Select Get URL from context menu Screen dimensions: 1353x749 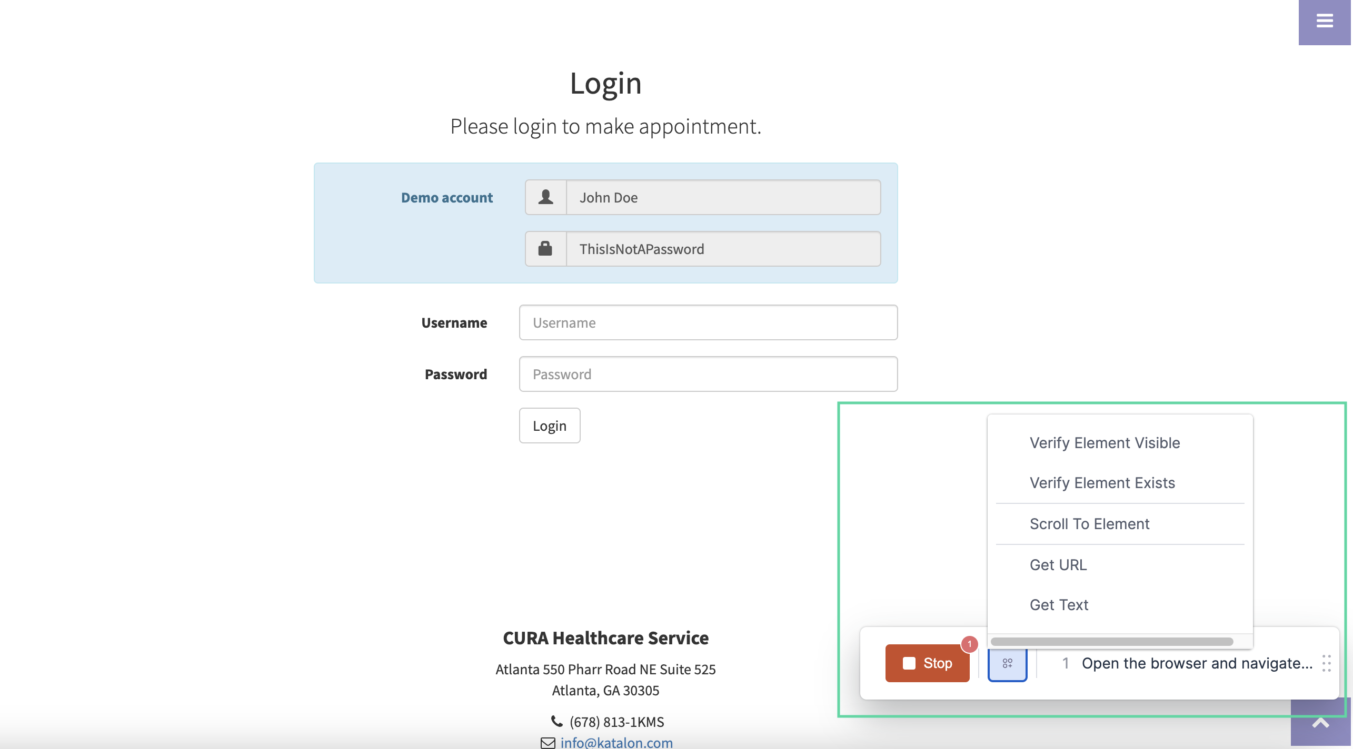1059,564
